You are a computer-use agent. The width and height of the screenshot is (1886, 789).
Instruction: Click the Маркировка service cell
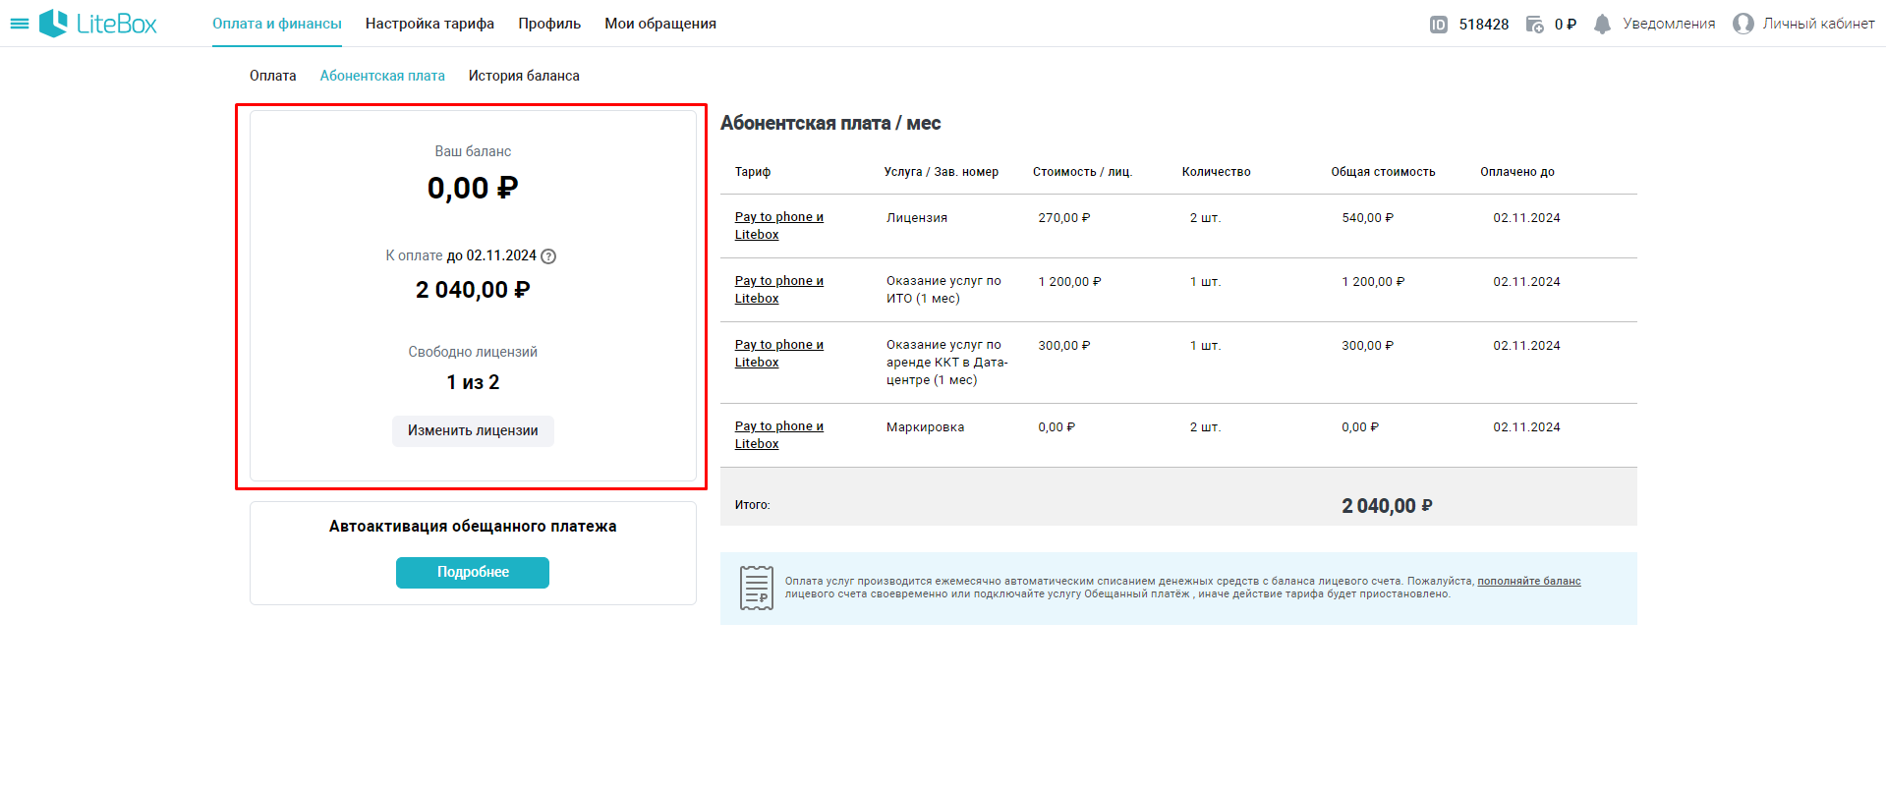click(926, 427)
